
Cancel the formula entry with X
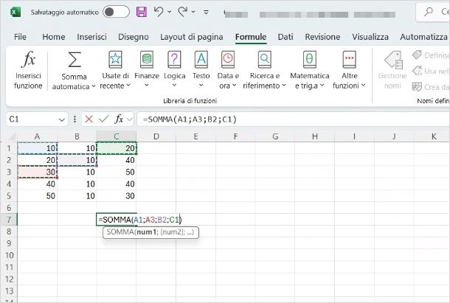tap(89, 119)
